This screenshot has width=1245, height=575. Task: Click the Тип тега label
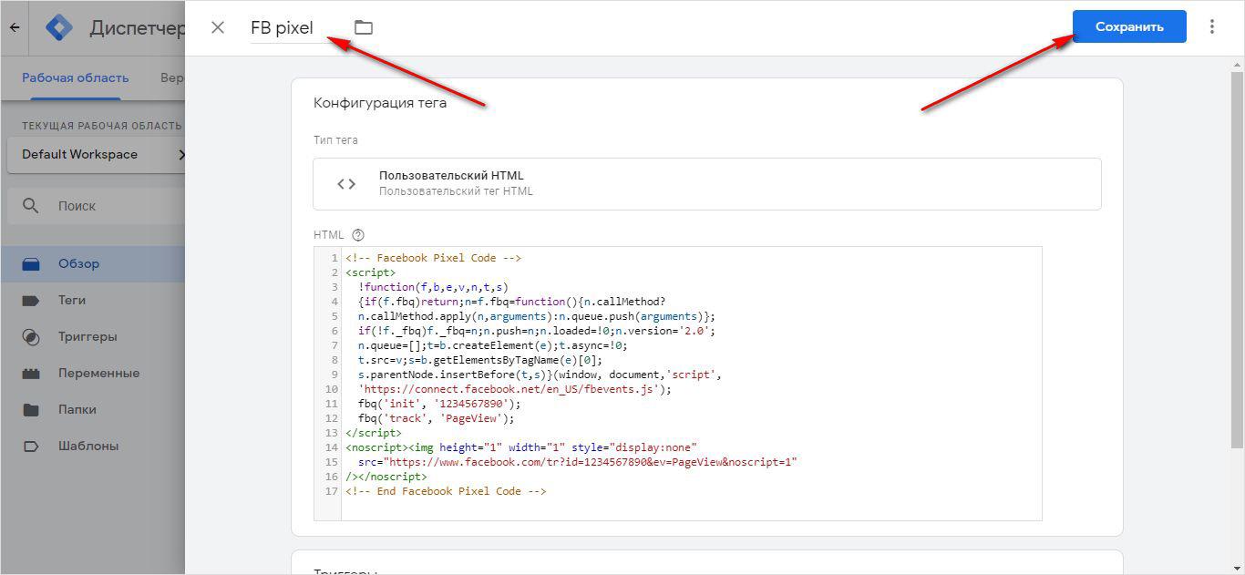(x=335, y=140)
